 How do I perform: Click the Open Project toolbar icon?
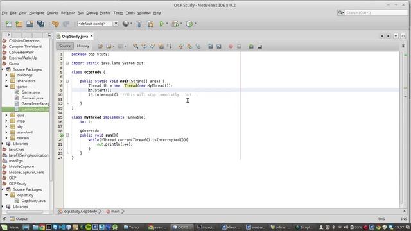tap(30, 24)
